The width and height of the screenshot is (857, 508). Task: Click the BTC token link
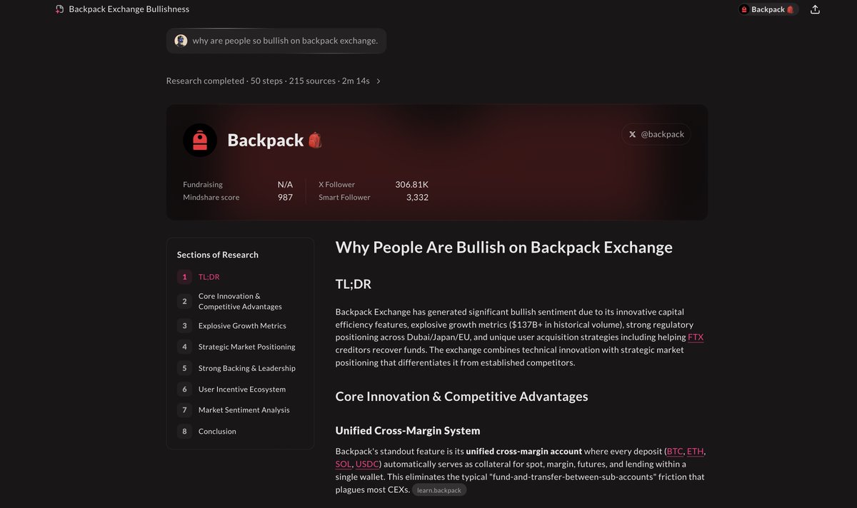click(x=675, y=452)
